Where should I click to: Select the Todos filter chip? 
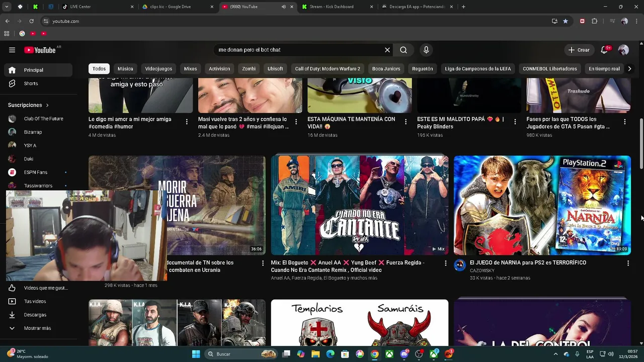(x=99, y=69)
